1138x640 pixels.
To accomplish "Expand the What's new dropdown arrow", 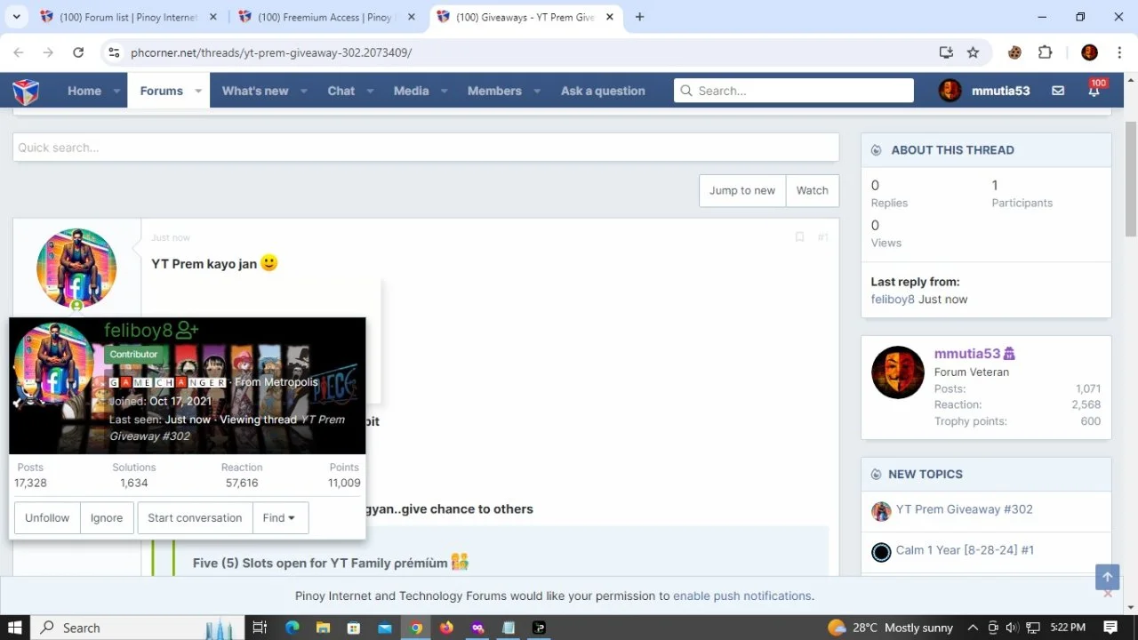I will [303, 91].
